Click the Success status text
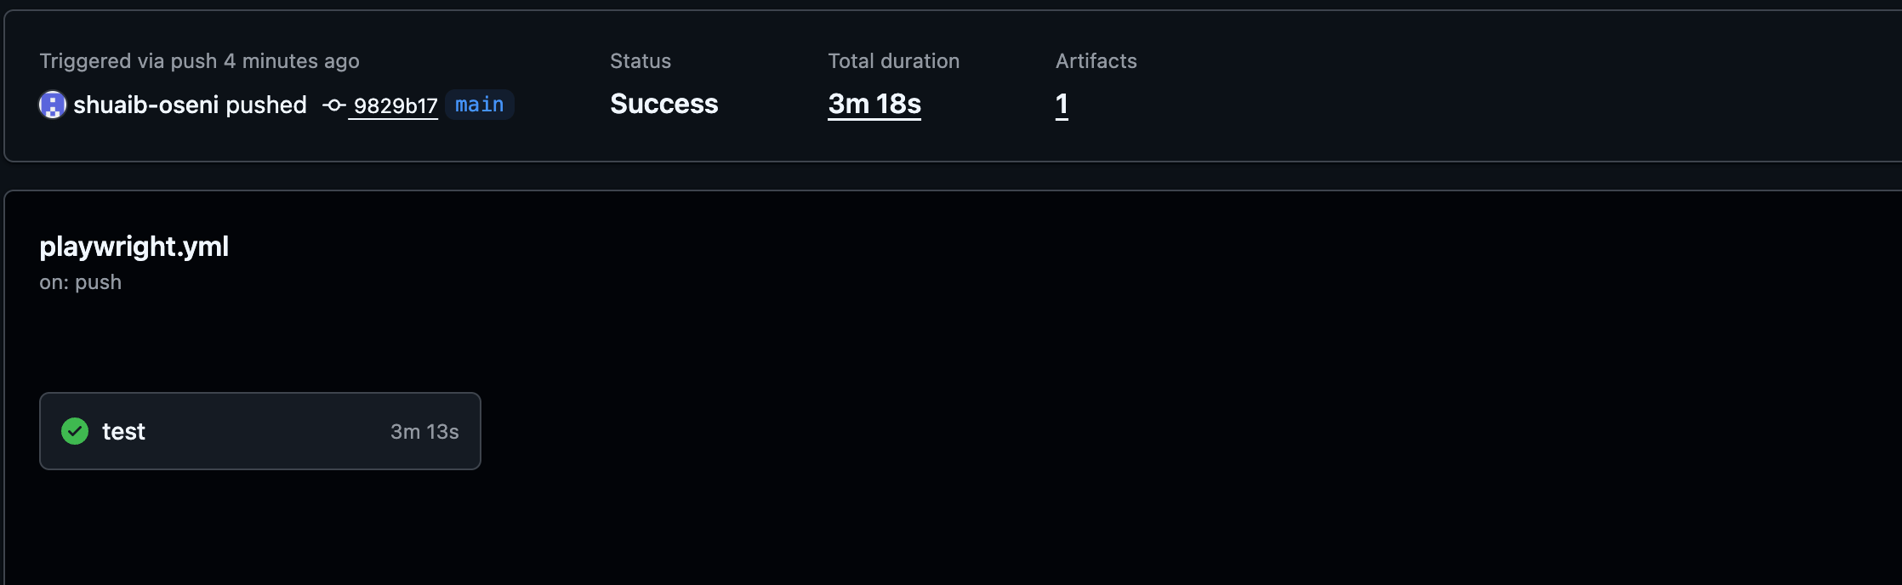1902x585 pixels. (x=664, y=104)
